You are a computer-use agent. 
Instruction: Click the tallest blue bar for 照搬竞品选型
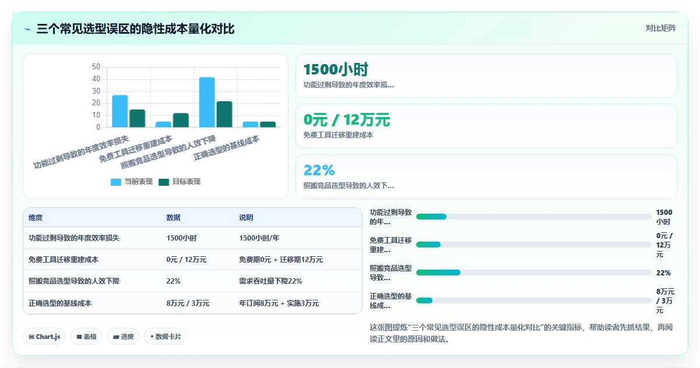pos(207,102)
